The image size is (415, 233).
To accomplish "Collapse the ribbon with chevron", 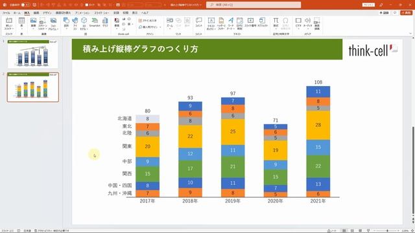I will coord(410,34).
